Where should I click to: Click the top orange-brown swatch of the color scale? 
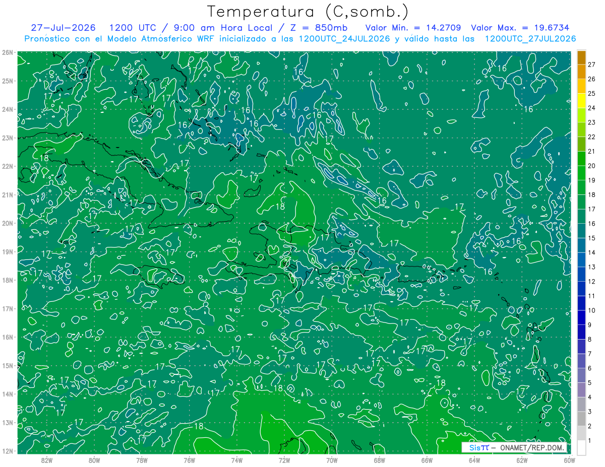coord(581,57)
